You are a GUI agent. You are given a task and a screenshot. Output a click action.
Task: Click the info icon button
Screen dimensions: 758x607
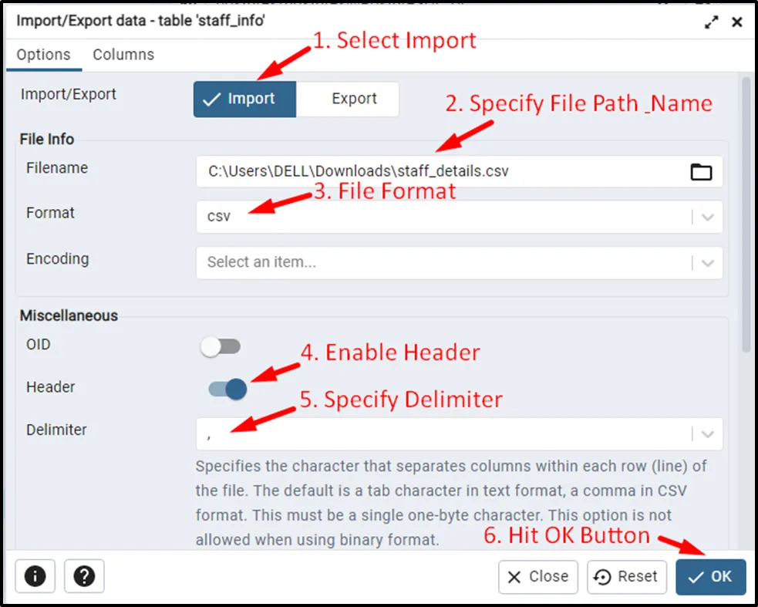[35, 576]
